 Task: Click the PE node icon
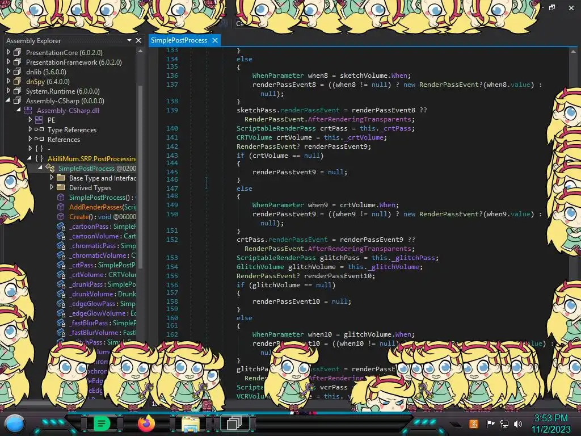(39, 120)
